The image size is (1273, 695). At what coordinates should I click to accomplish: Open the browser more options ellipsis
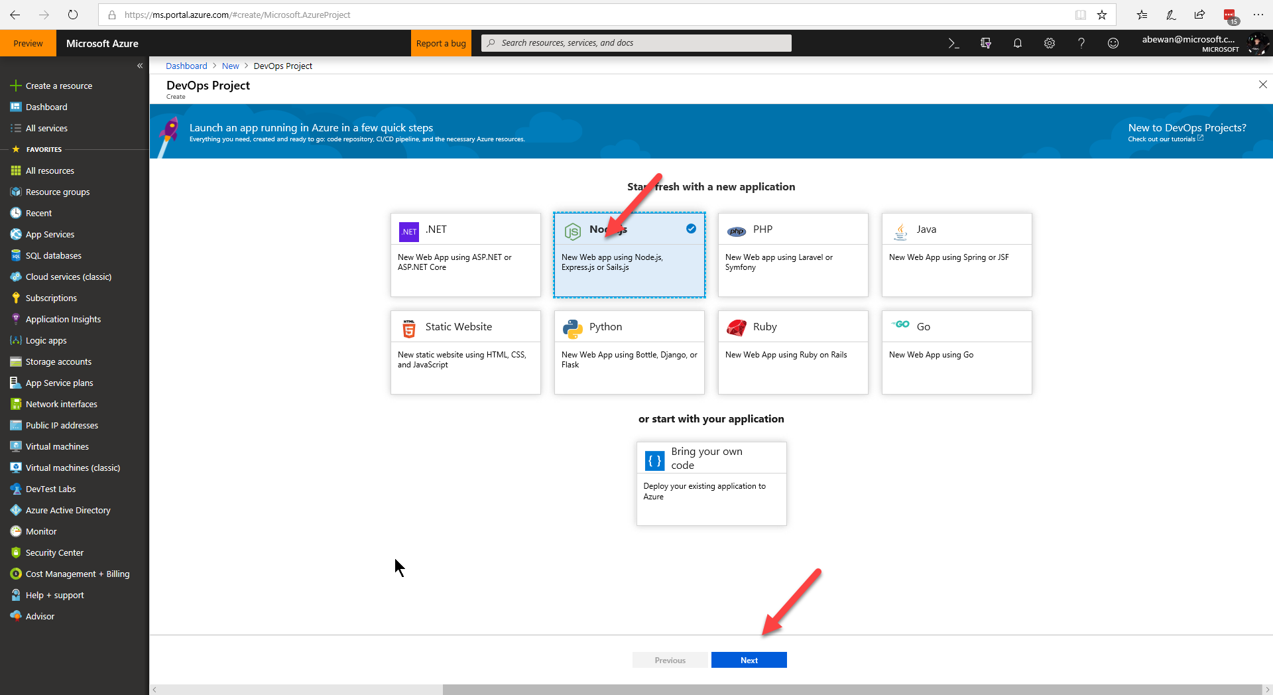[x=1258, y=15]
